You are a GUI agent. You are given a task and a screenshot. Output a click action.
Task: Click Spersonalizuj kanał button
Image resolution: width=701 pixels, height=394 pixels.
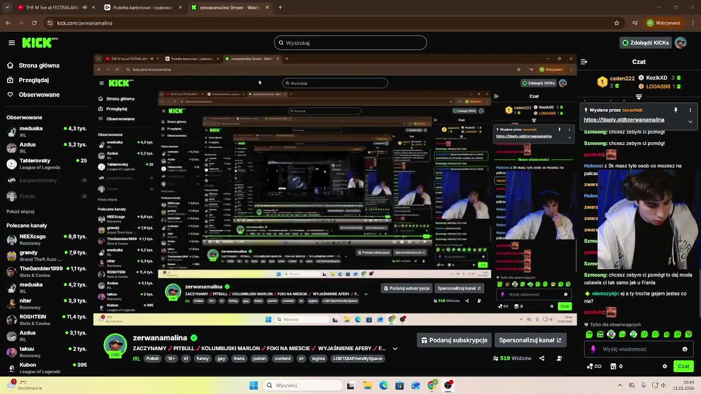[x=530, y=340]
